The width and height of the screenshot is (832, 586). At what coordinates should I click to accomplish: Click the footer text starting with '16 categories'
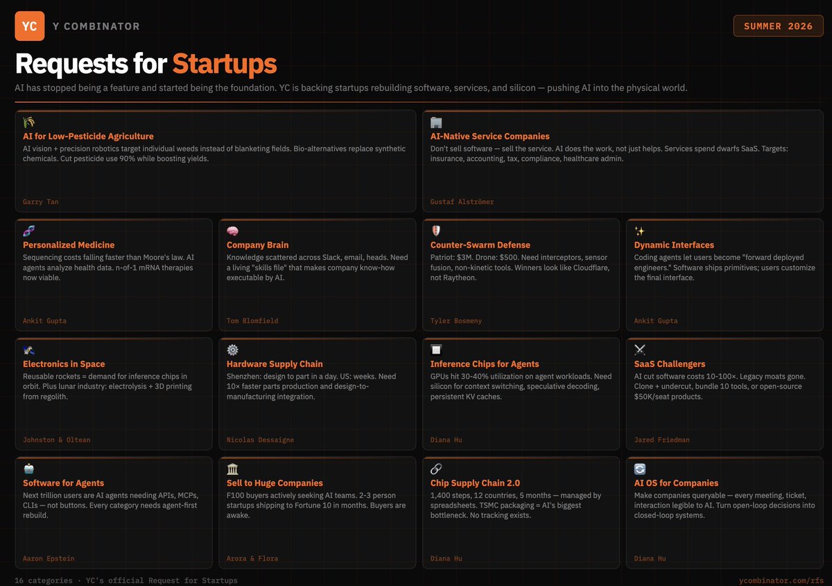(x=126, y=580)
